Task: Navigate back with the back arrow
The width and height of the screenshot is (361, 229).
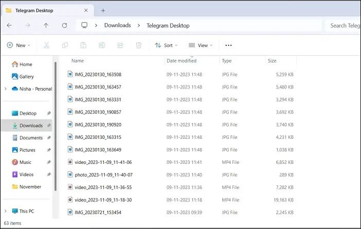Action: pos(10,25)
